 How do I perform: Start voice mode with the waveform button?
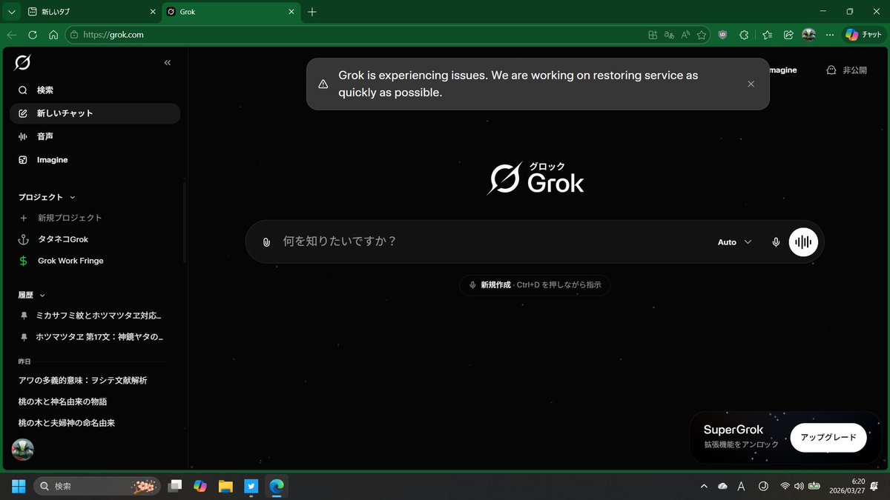pyautogui.click(x=803, y=242)
